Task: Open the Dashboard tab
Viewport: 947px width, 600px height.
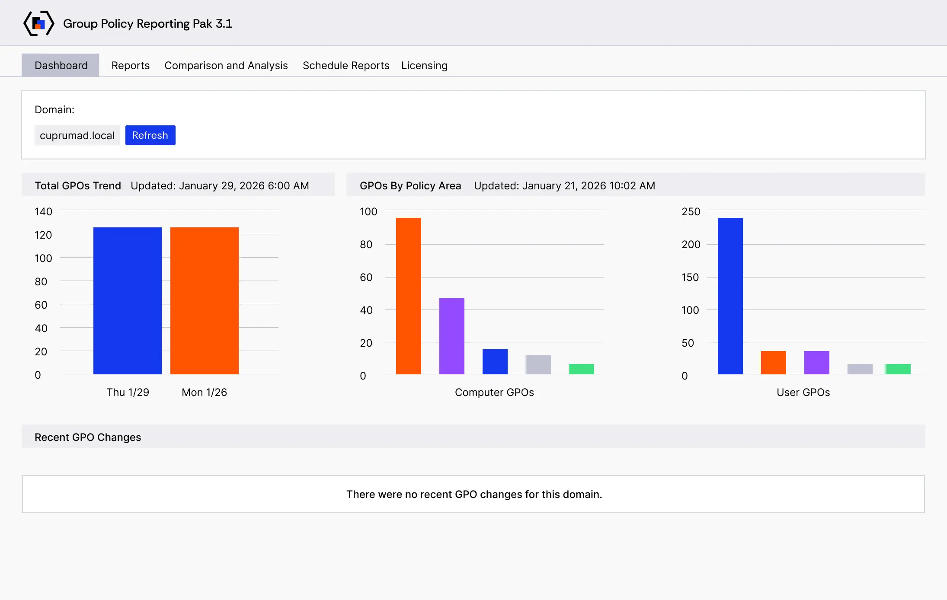Action: (x=61, y=65)
